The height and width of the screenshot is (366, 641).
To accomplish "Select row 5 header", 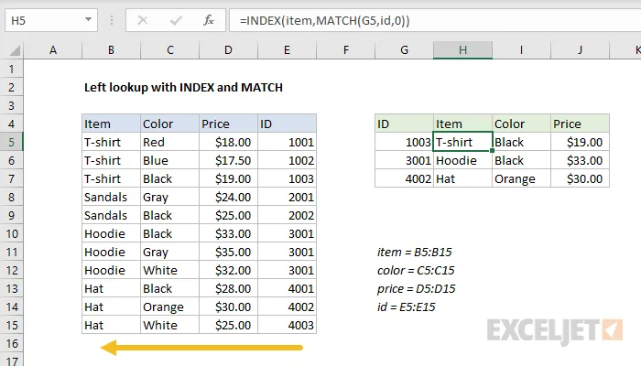I will [11, 142].
